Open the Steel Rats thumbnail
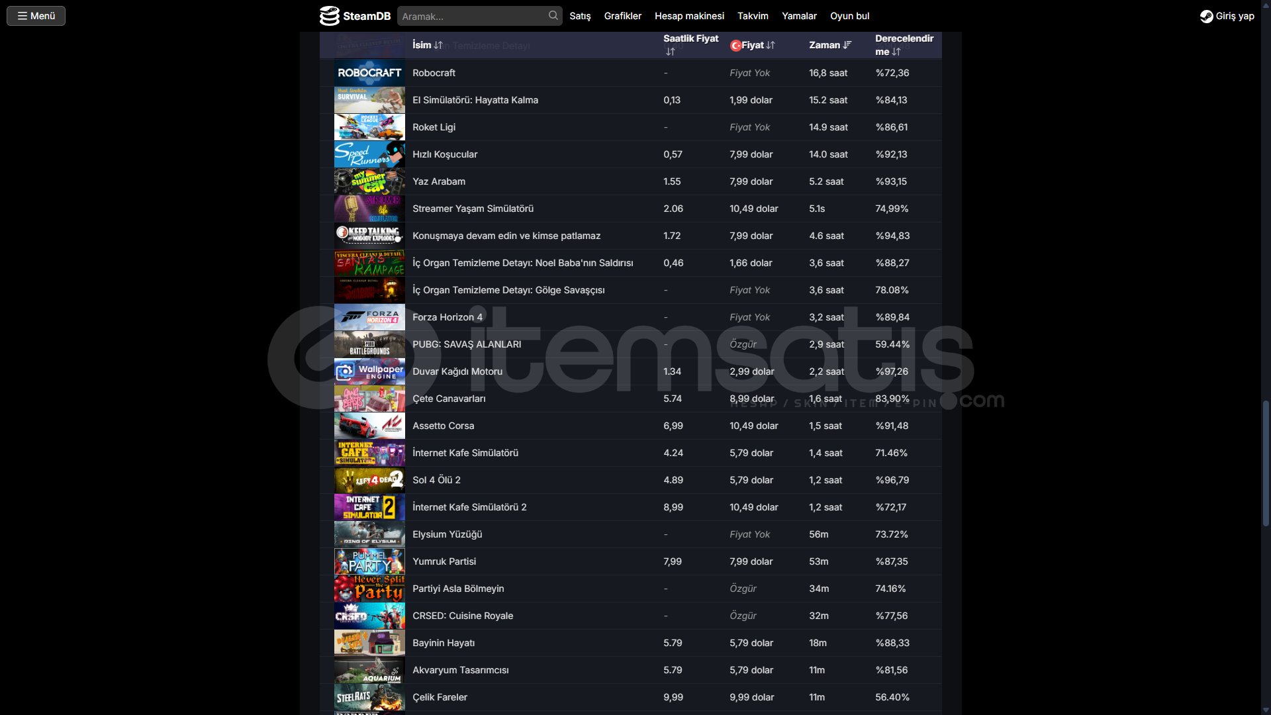This screenshot has width=1271, height=715. pos(369,697)
